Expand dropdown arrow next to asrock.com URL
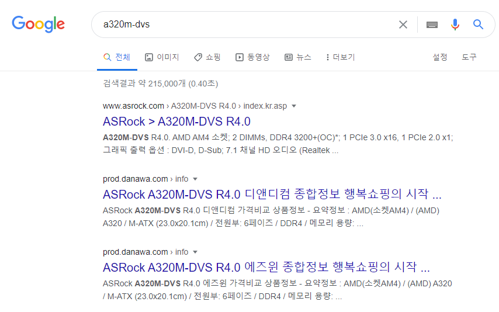This screenshot has width=499, height=312. (x=294, y=106)
